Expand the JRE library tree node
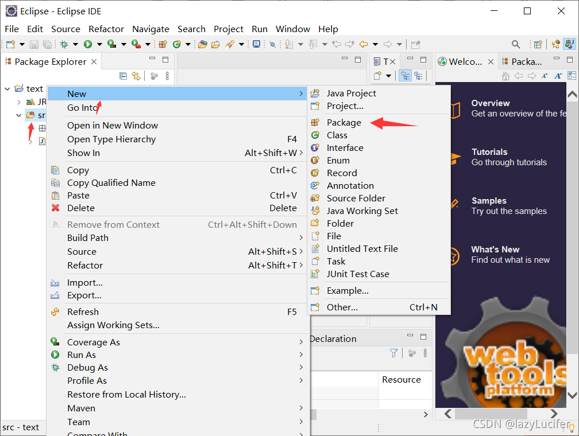Image resolution: width=579 pixels, height=436 pixels. click(x=19, y=102)
